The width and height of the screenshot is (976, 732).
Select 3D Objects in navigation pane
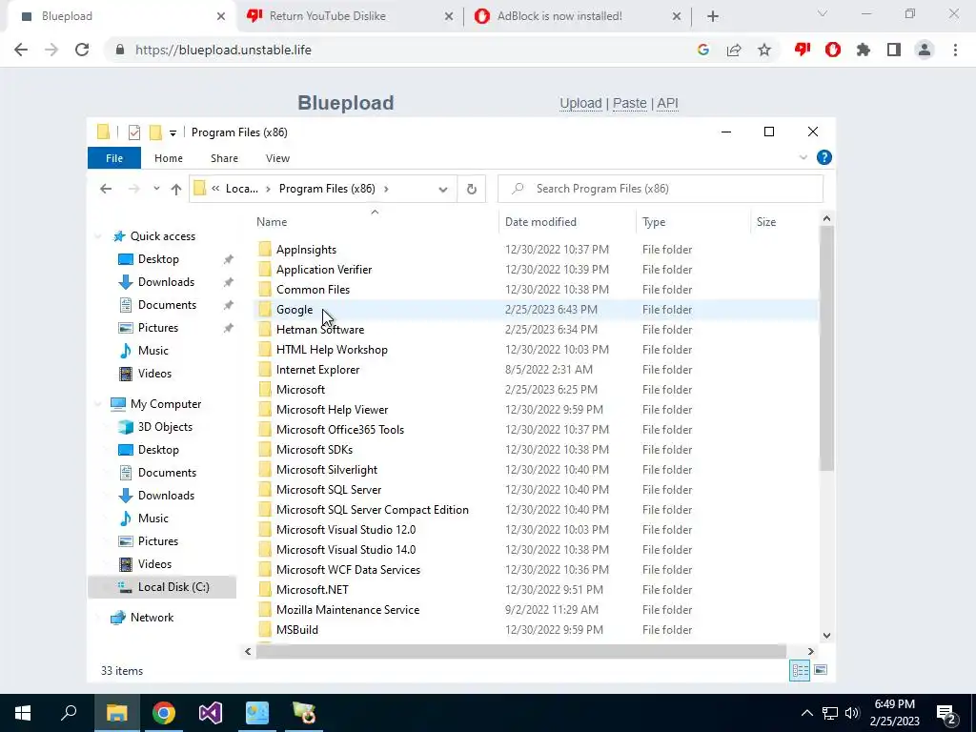[165, 427]
